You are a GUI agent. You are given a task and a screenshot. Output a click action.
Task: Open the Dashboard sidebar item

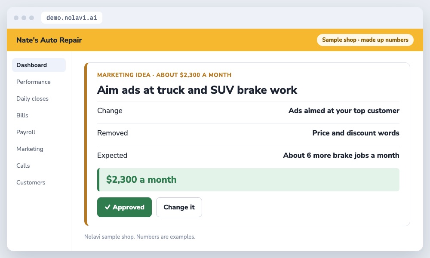[39, 65]
